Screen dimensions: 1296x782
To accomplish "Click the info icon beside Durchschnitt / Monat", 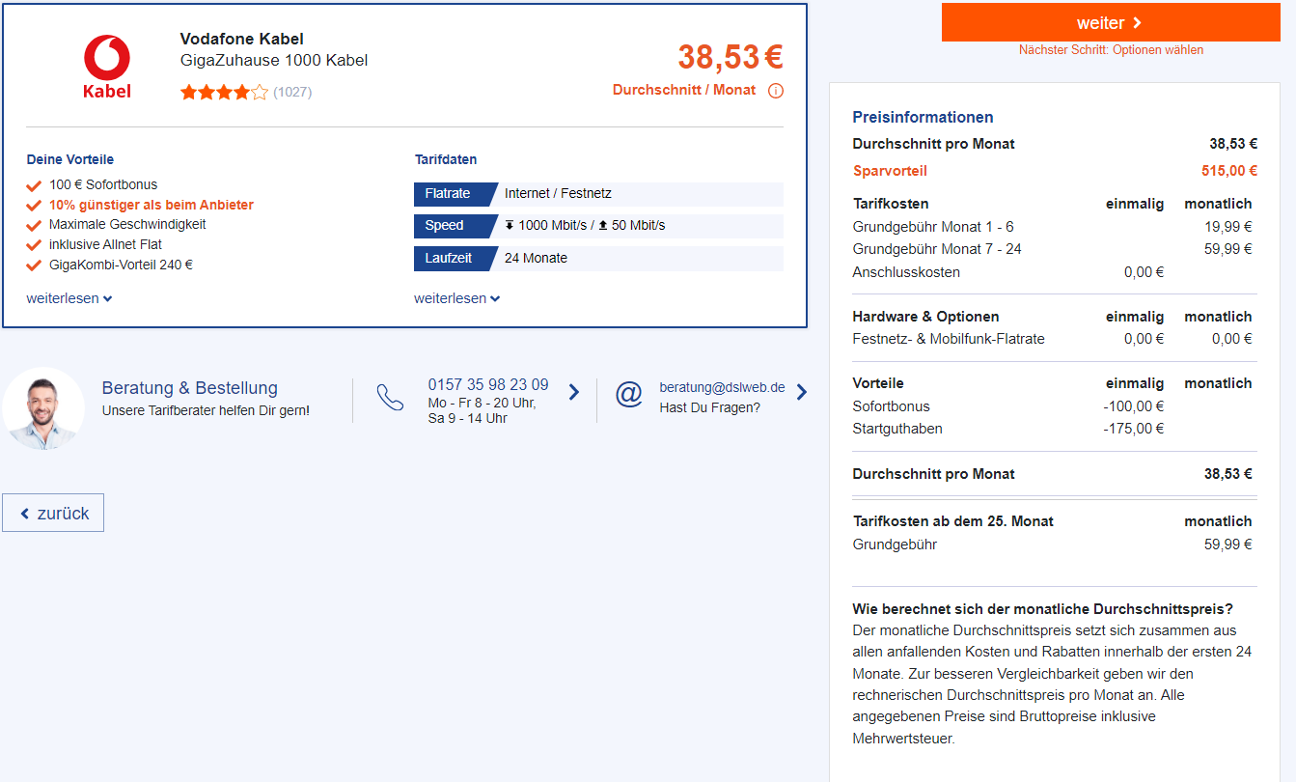I will (x=776, y=91).
